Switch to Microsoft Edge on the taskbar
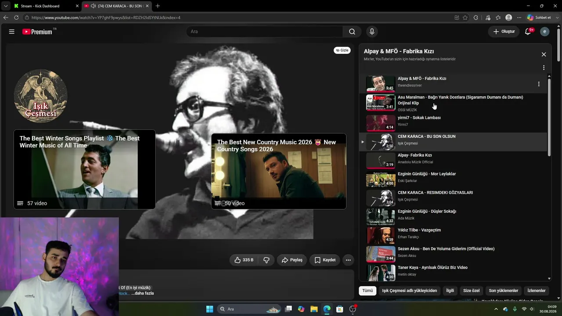 327,309
